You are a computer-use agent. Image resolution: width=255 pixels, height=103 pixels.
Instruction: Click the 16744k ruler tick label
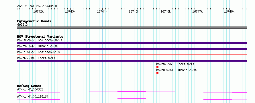tap(102, 11)
